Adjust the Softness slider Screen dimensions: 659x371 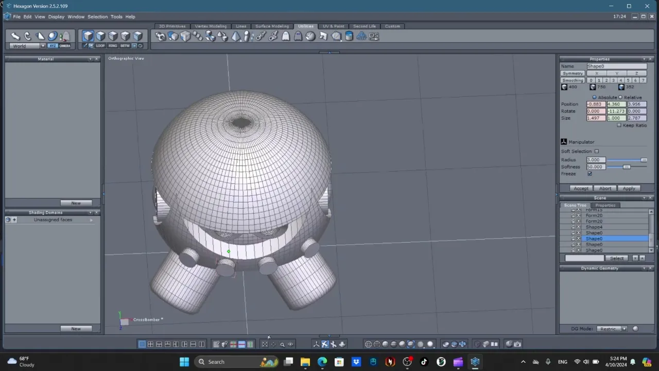tap(627, 167)
